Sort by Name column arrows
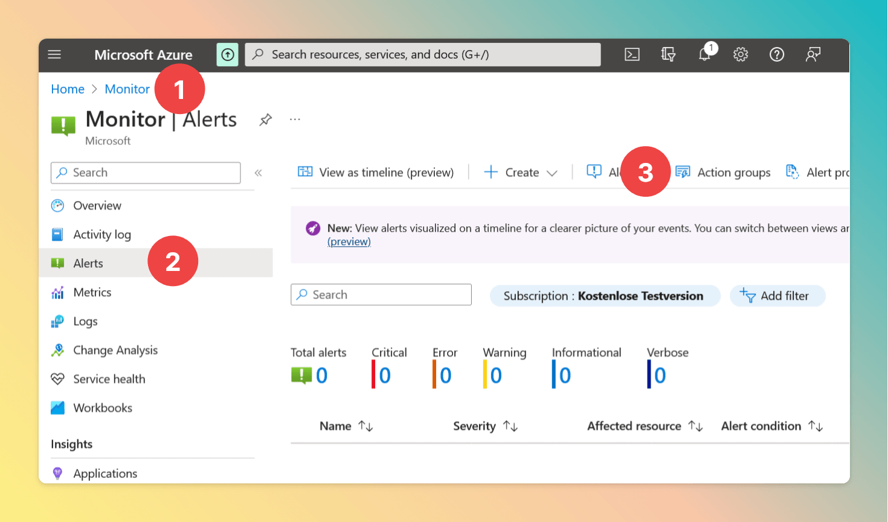Image resolution: width=888 pixels, height=522 pixels. (365, 426)
